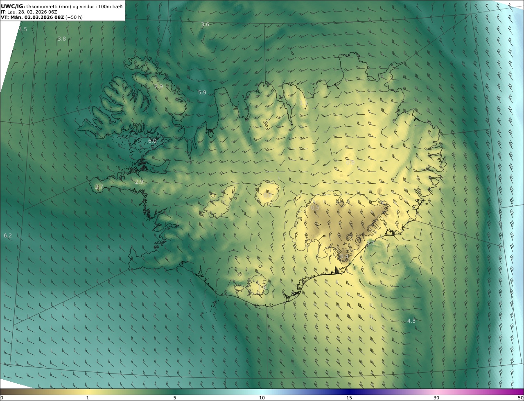Click the '30' tick label of the color scale
Screen dimensions: 524x401
pyautogui.click(x=436, y=398)
